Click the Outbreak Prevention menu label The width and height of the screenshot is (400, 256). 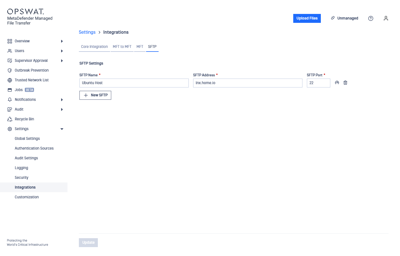32,70
